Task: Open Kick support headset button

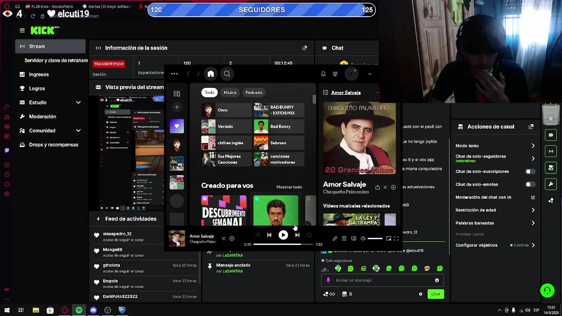Action: [x=547, y=291]
